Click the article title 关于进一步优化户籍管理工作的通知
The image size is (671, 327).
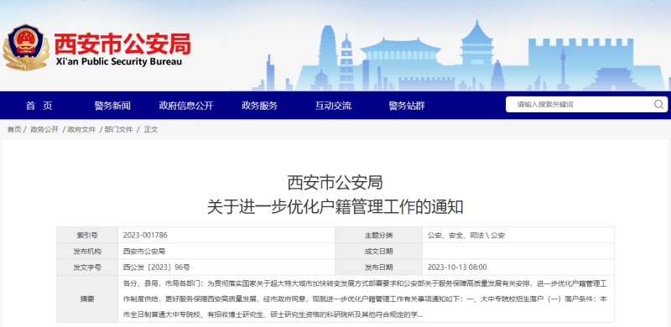point(335,208)
